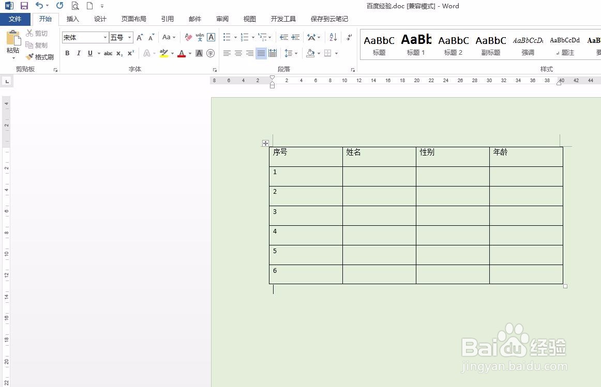This screenshot has width=601, height=387.
Task: Apply red font color
Action: pos(182,53)
